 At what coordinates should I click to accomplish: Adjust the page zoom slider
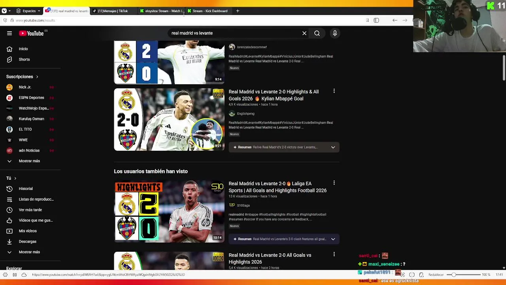coord(463,275)
